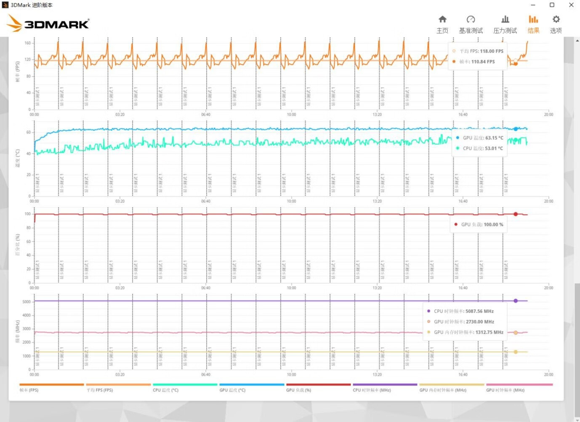Switch to the 基准测试 benchmark tab
The width and height of the screenshot is (580, 422).
point(471,25)
